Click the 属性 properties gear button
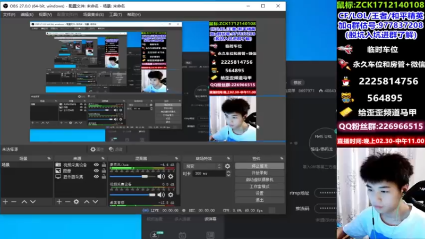Screen dimensions: 425x239 click(97, 149)
